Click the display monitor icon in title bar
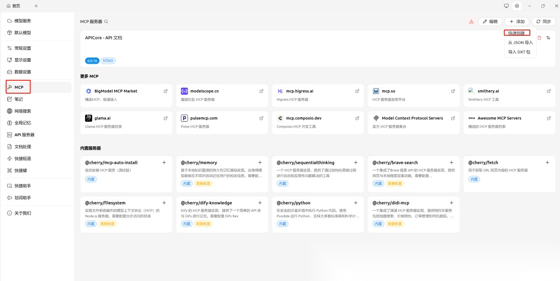Viewport: 560px width, 281px height. click(506, 6)
